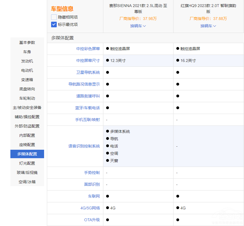Select 发动机 sidebar item

(27, 61)
